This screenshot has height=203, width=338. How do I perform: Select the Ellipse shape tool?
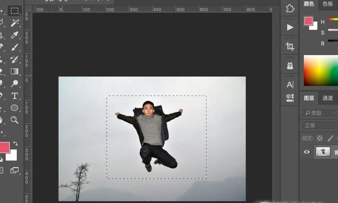pyautogui.click(x=15, y=107)
